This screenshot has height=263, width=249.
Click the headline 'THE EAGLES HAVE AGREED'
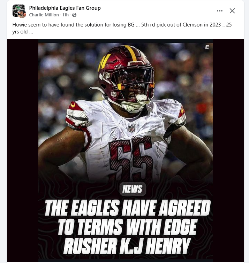click(x=128, y=208)
